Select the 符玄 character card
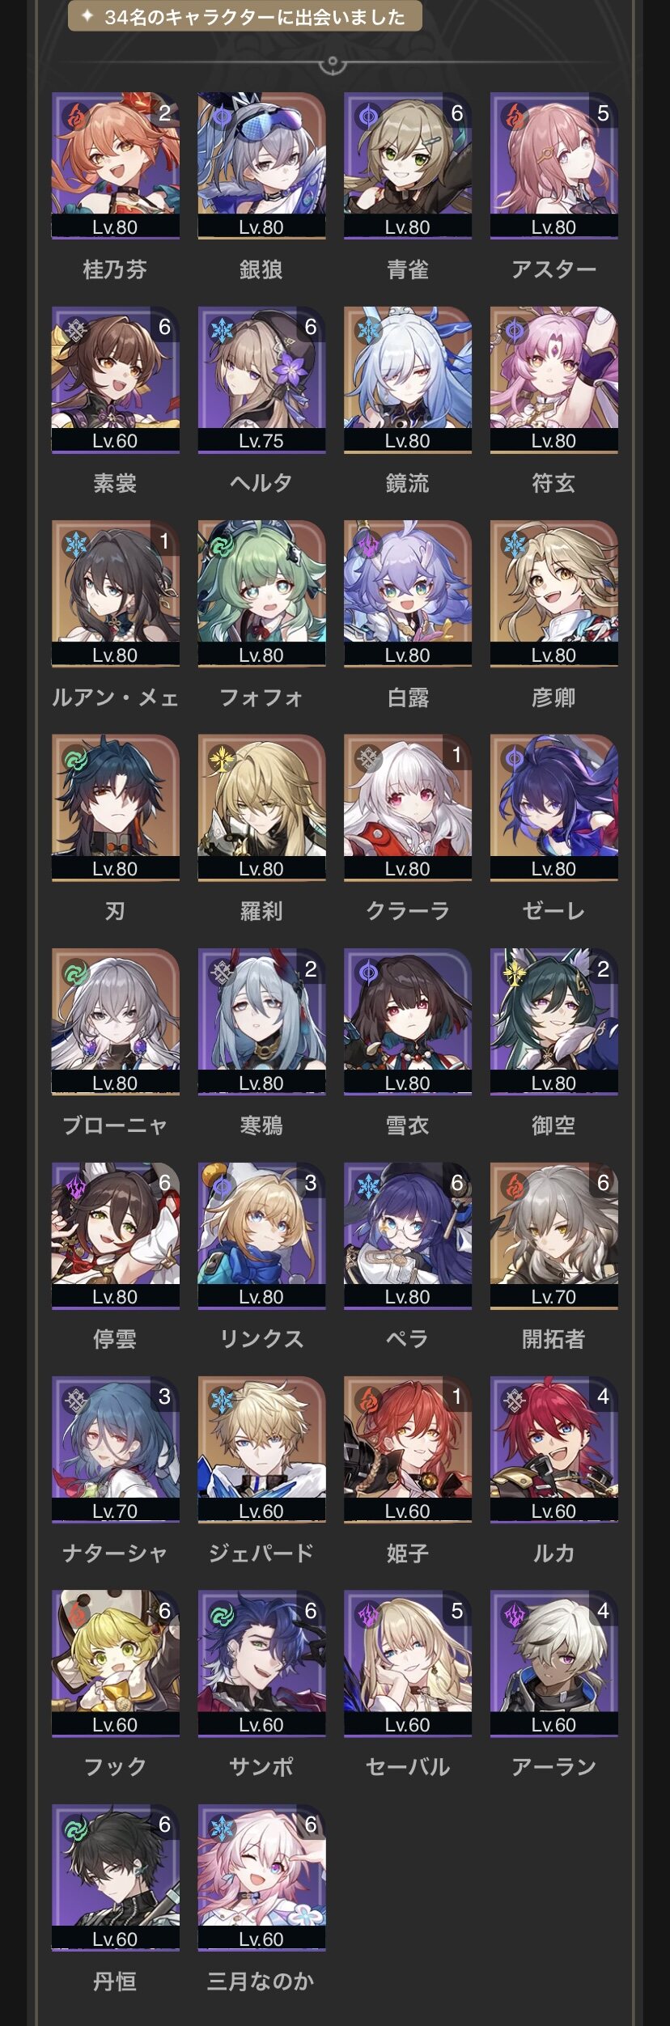Image resolution: width=670 pixels, height=2026 pixels. (554, 379)
